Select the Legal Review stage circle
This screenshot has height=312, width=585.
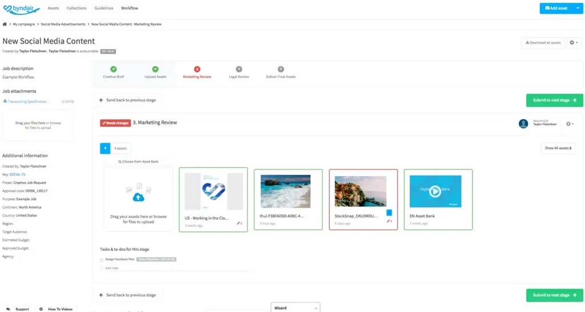click(239, 69)
